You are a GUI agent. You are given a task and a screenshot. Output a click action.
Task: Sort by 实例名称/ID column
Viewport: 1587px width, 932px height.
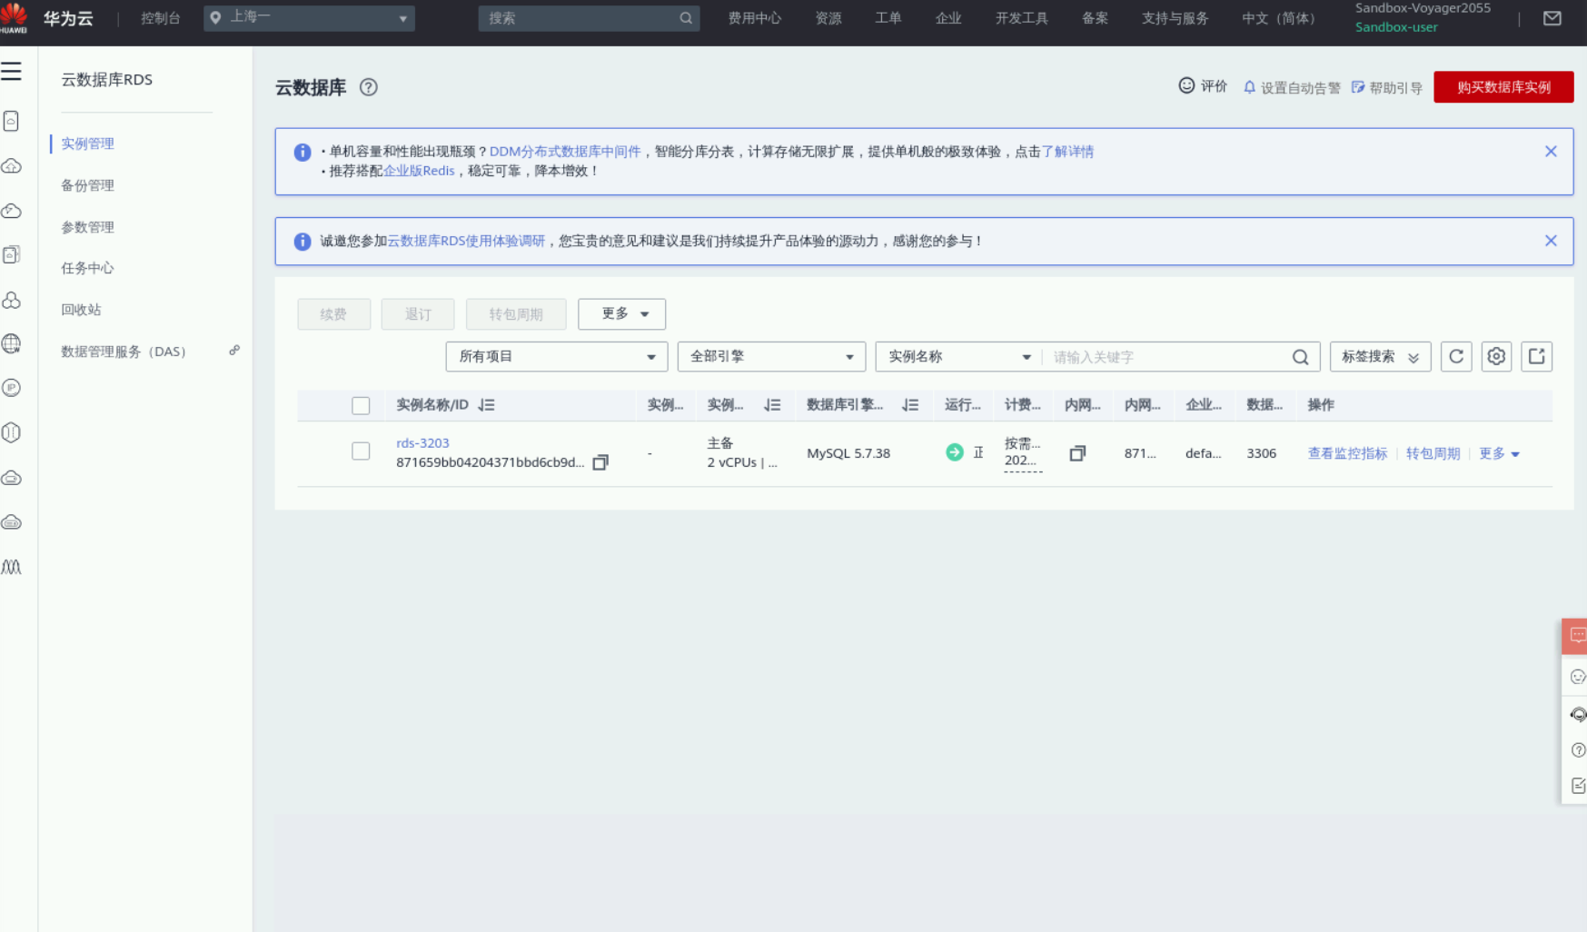(x=487, y=405)
